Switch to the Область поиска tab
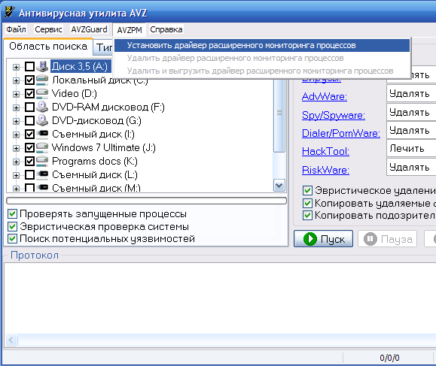The height and width of the screenshot is (366, 436). 48,46
